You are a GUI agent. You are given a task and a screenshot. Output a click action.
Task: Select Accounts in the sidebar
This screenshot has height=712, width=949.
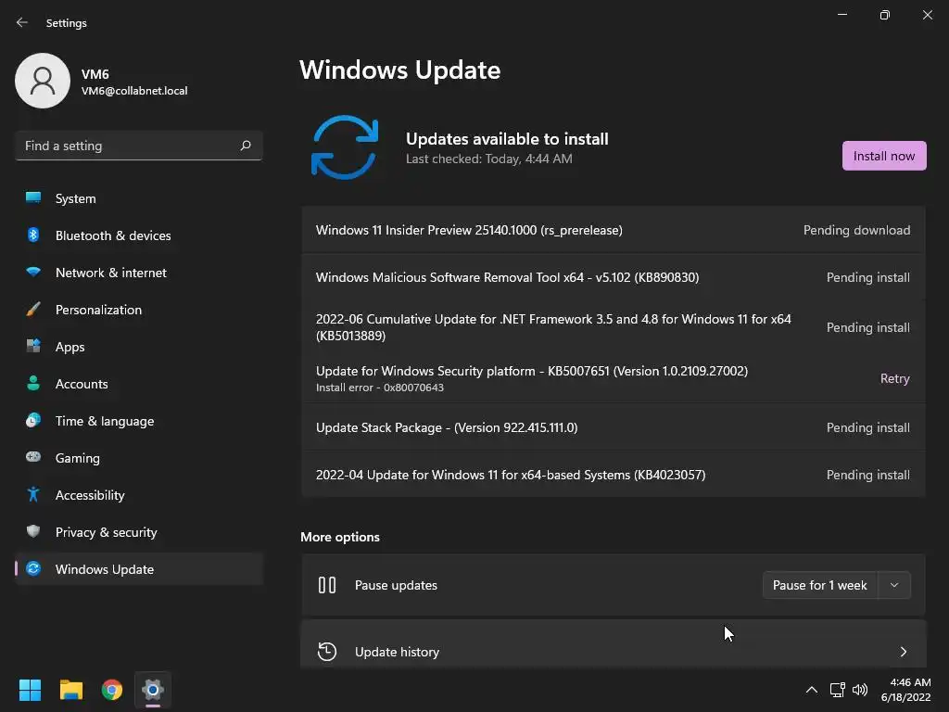139,384
